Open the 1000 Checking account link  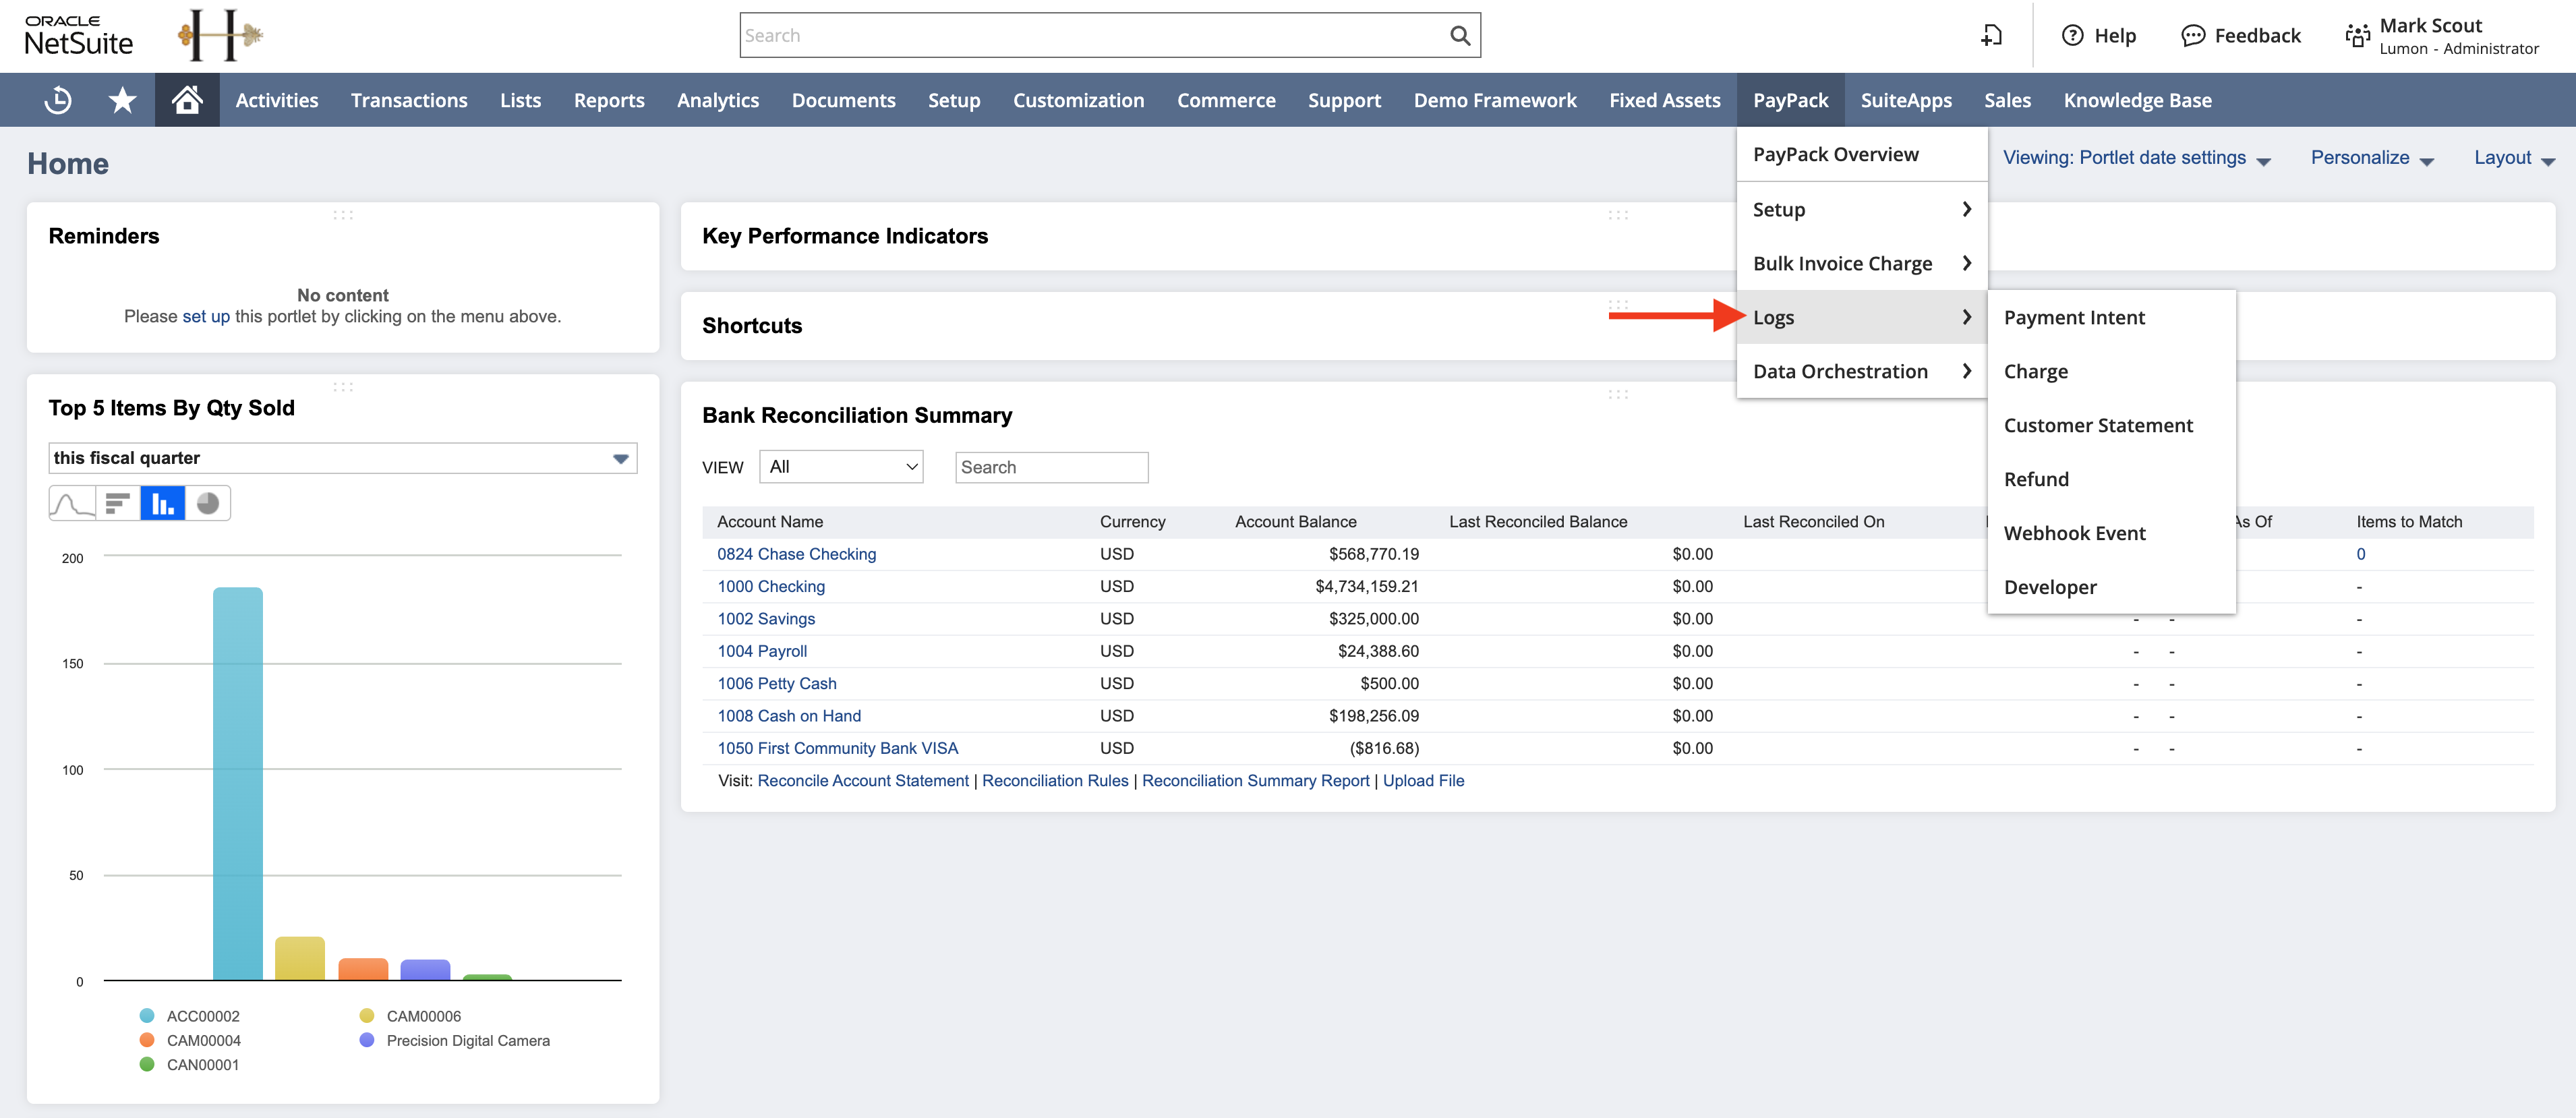(771, 586)
